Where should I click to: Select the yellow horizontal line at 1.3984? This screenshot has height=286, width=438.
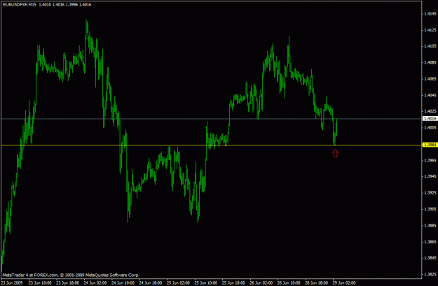tap(211, 145)
